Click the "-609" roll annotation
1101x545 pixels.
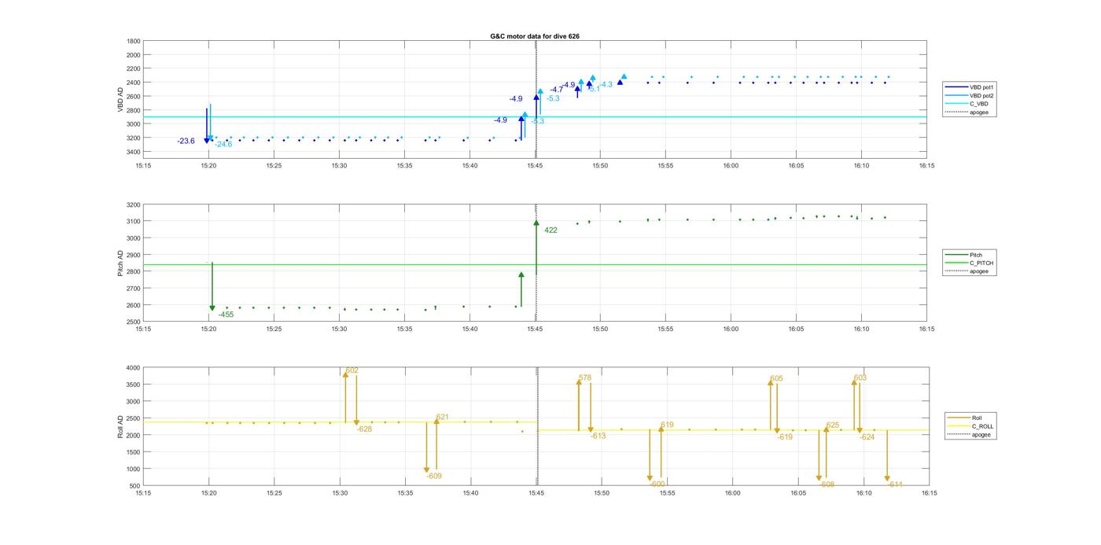434,476
